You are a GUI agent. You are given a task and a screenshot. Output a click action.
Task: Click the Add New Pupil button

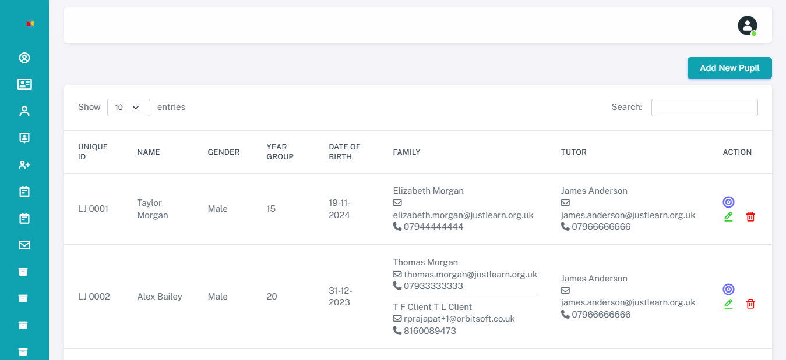click(x=729, y=68)
